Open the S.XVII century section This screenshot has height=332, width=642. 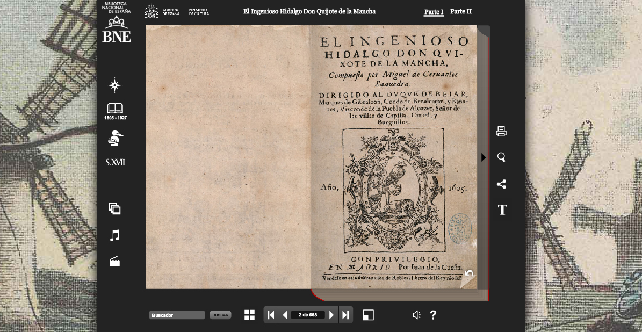coord(115,162)
